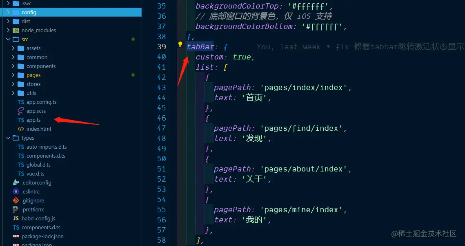Click the Sass icon beside app.scss

point(20,111)
